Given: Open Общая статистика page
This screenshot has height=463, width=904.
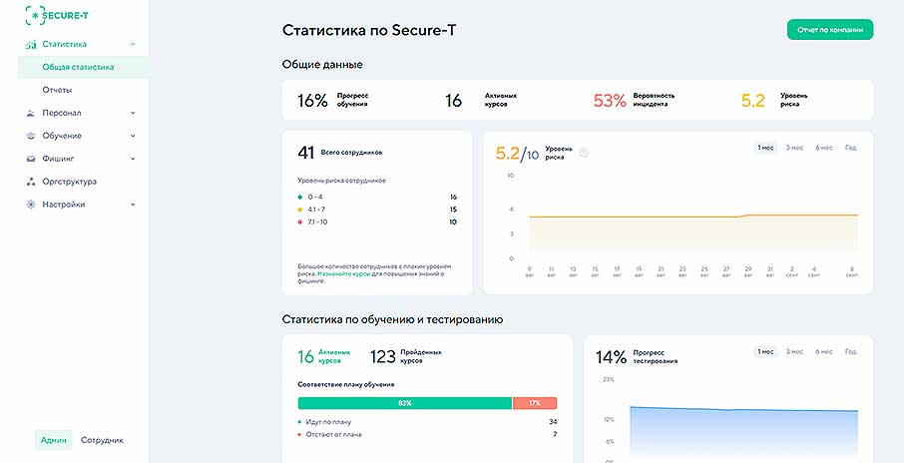Looking at the screenshot, I should pos(83,68).
